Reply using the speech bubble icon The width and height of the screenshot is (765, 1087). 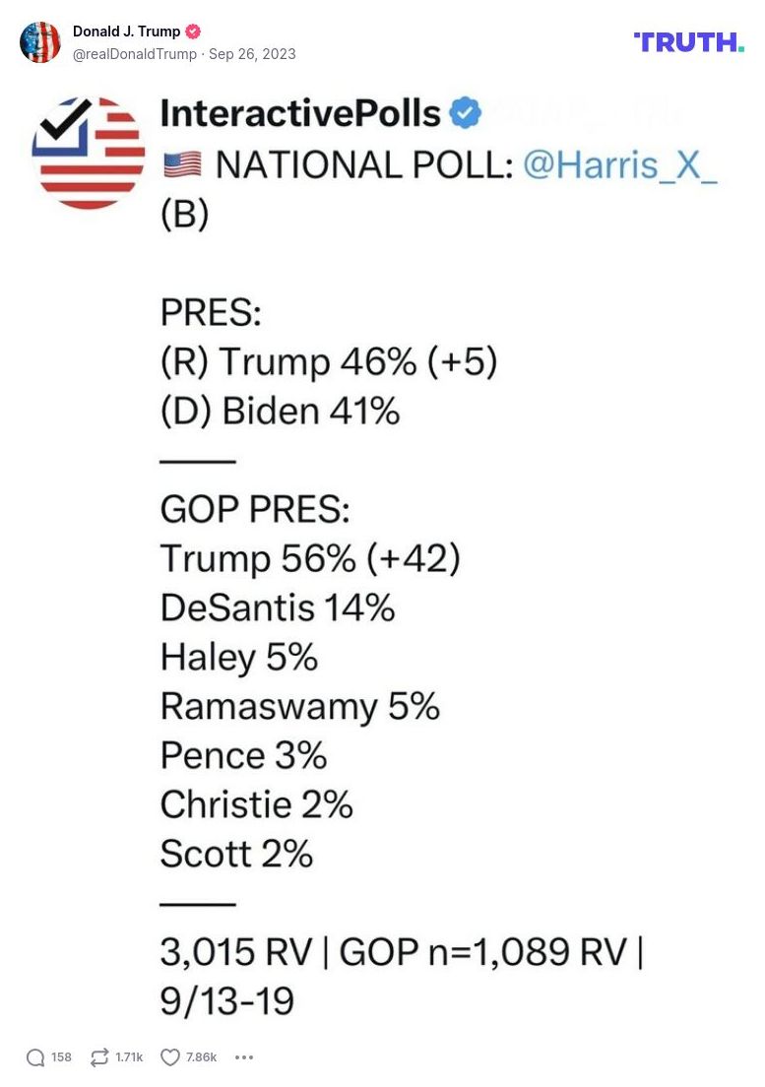point(35,1057)
